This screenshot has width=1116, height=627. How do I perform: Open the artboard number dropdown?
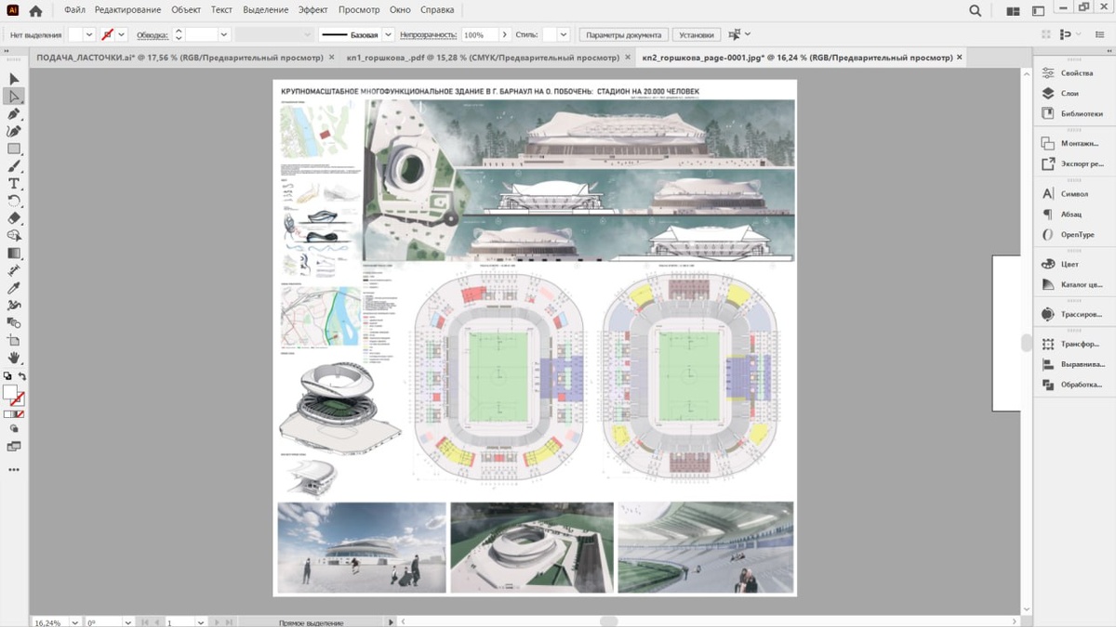(x=201, y=621)
